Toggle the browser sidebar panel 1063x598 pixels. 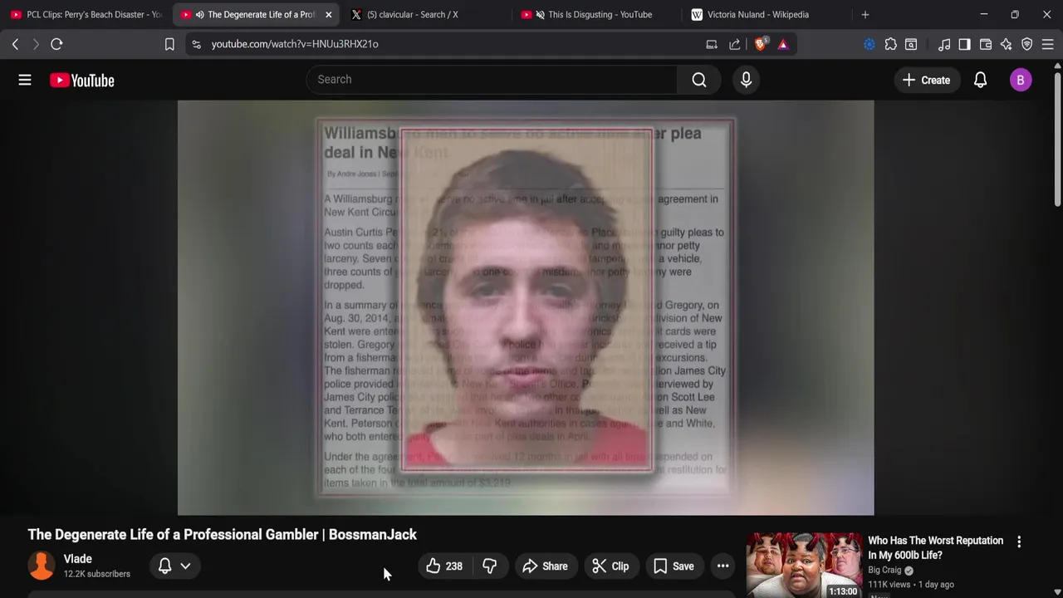click(x=964, y=44)
